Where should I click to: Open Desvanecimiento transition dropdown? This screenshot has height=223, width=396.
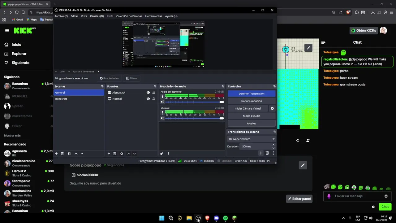click(x=251, y=139)
